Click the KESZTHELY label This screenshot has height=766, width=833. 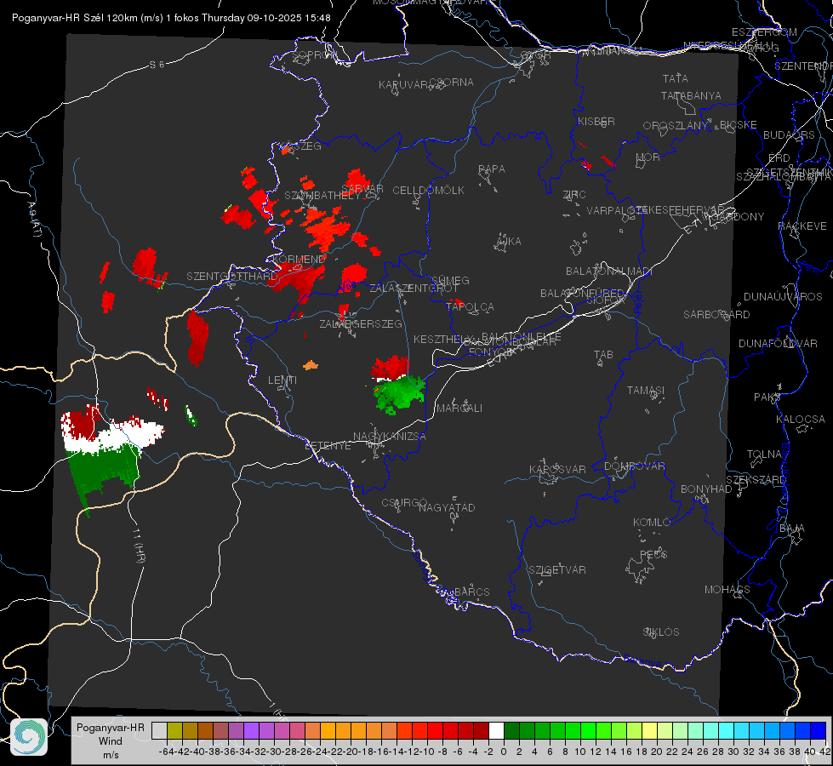coord(443,339)
